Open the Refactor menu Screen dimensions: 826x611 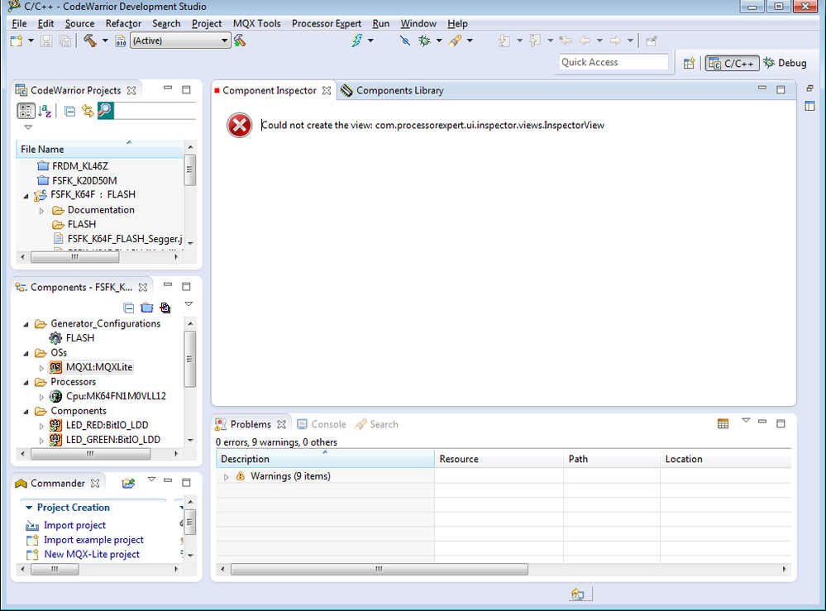coord(123,24)
